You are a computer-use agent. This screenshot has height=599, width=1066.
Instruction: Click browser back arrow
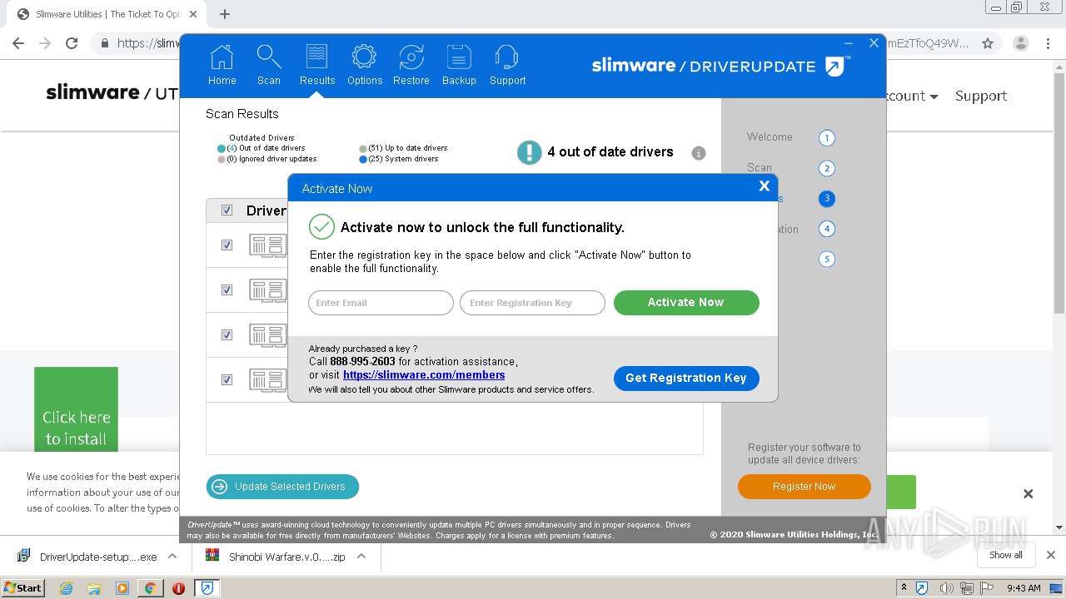pos(18,43)
